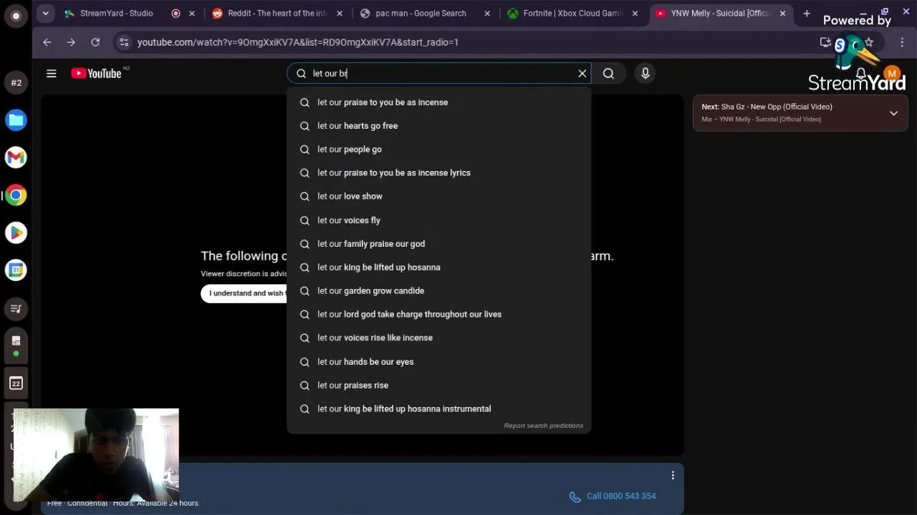The height and width of the screenshot is (515, 917).
Task: Install or cast icon in address bar
Action: [825, 42]
